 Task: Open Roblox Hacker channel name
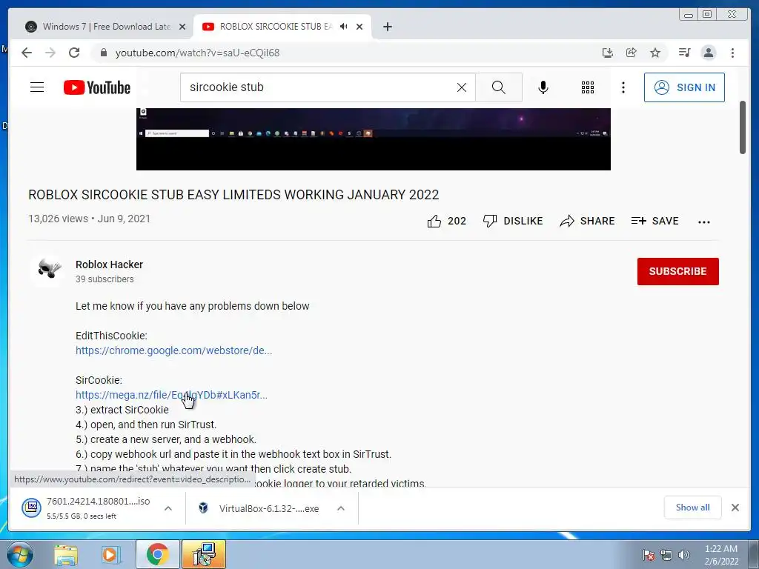point(110,264)
